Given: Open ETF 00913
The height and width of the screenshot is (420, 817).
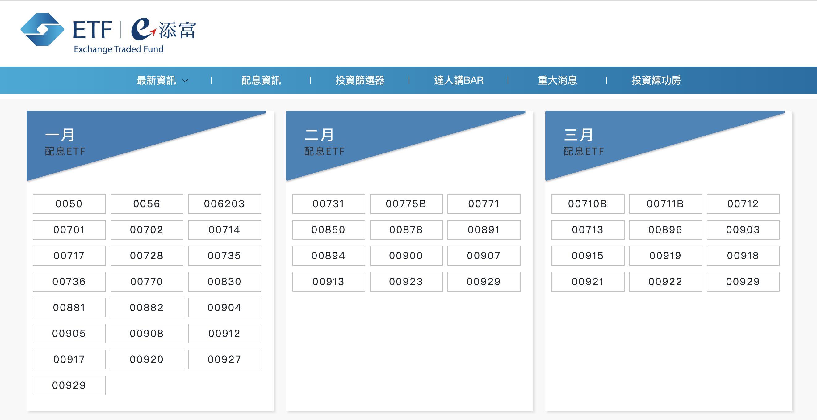Looking at the screenshot, I should pyautogui.click(x=329, y=282).
